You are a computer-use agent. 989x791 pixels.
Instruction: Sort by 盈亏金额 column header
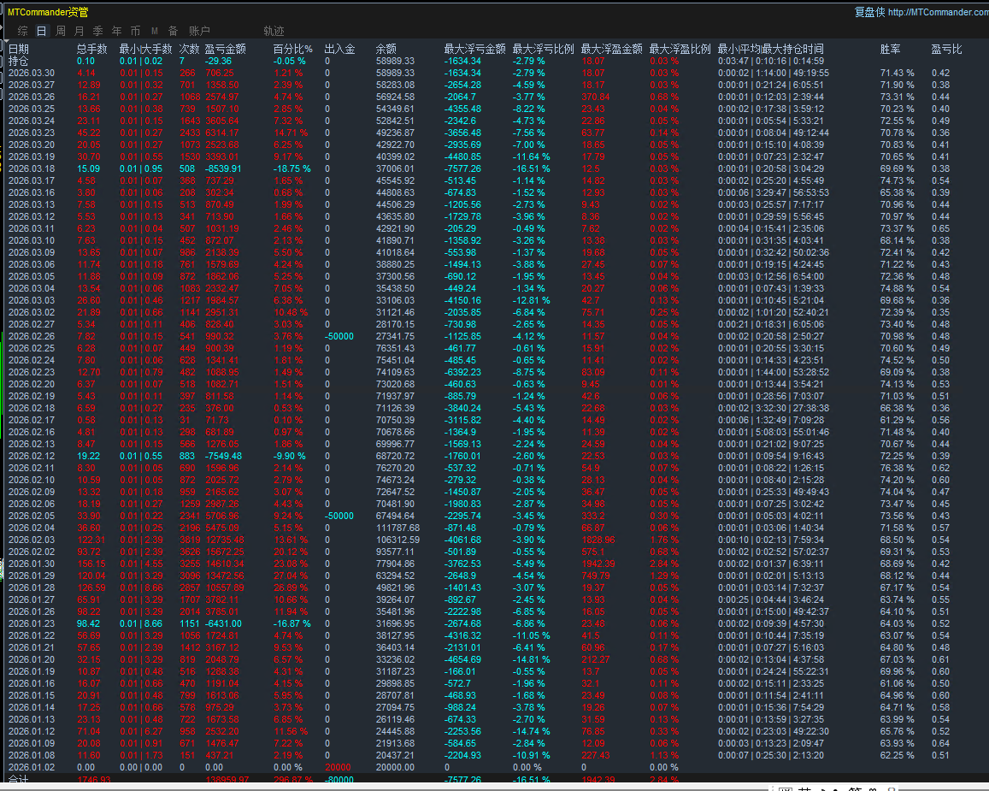226,50
